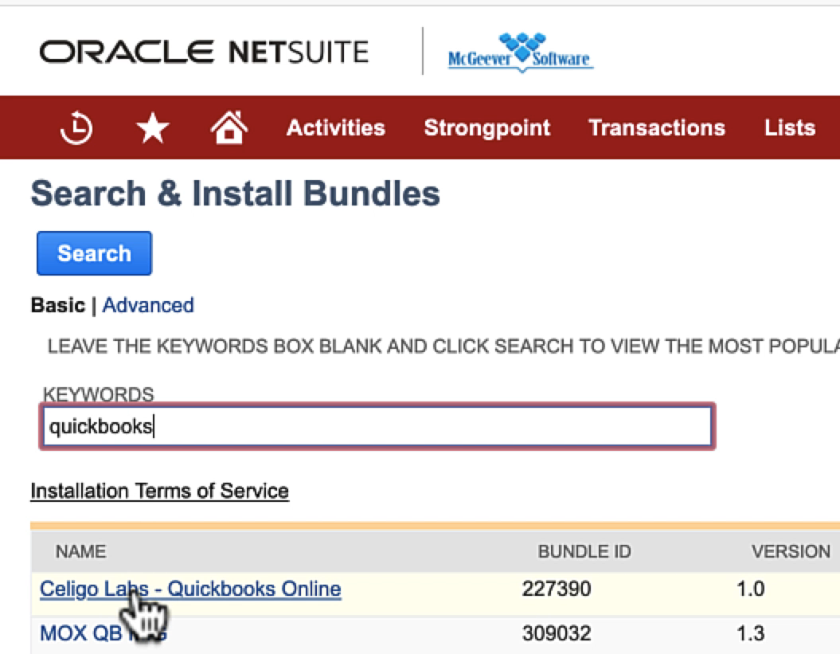This screenshot has height=654, width=840.
Task: Select version 1.0 cell
Action: coord(751,589)
